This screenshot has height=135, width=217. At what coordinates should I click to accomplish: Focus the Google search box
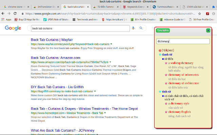point(80,28)
